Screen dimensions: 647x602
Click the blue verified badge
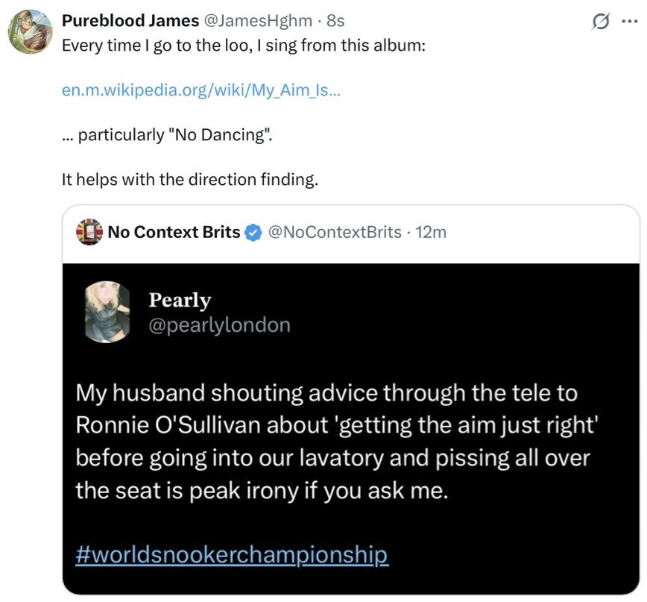(253, 233)
